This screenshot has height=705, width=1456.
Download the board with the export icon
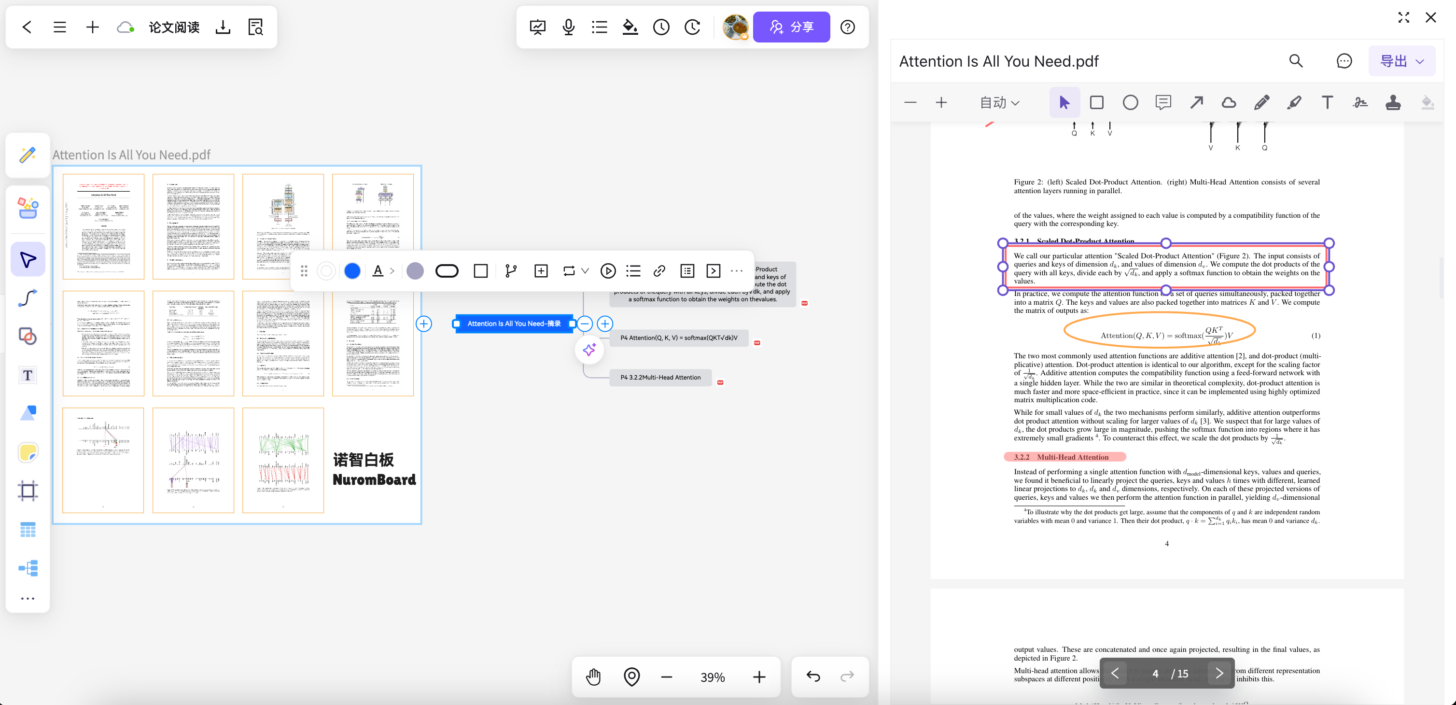[223, 27]
